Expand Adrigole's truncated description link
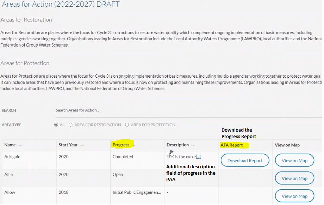 click(199, 157)
